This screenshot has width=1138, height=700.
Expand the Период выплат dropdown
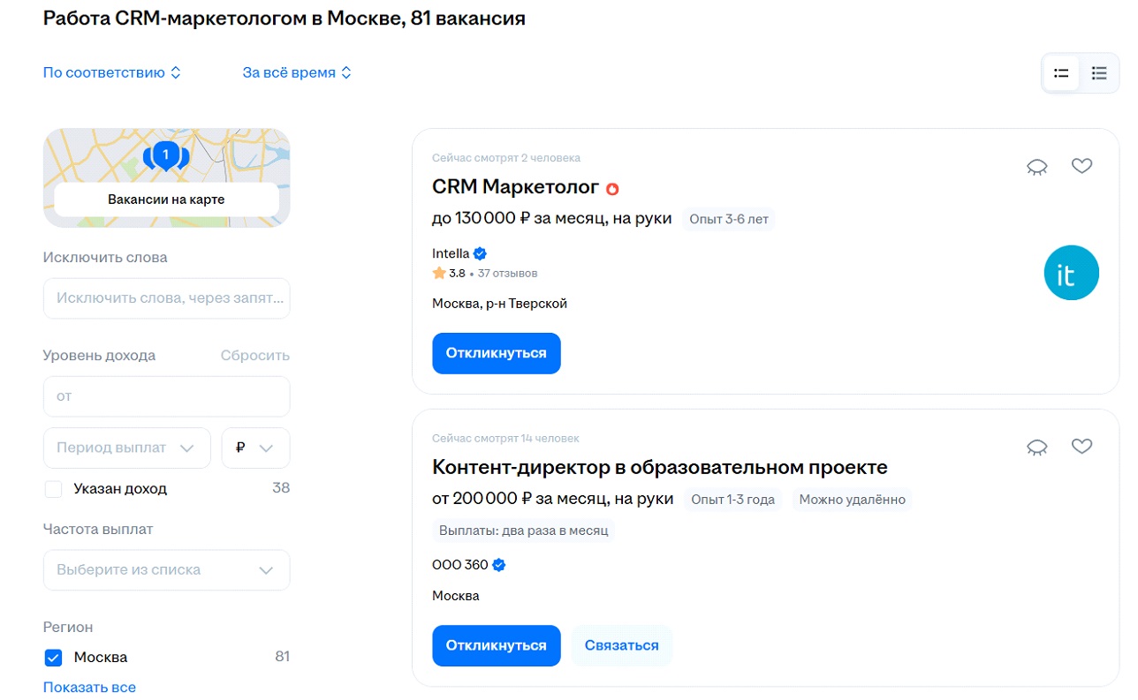pyautogui.click(x=126, y=448)
